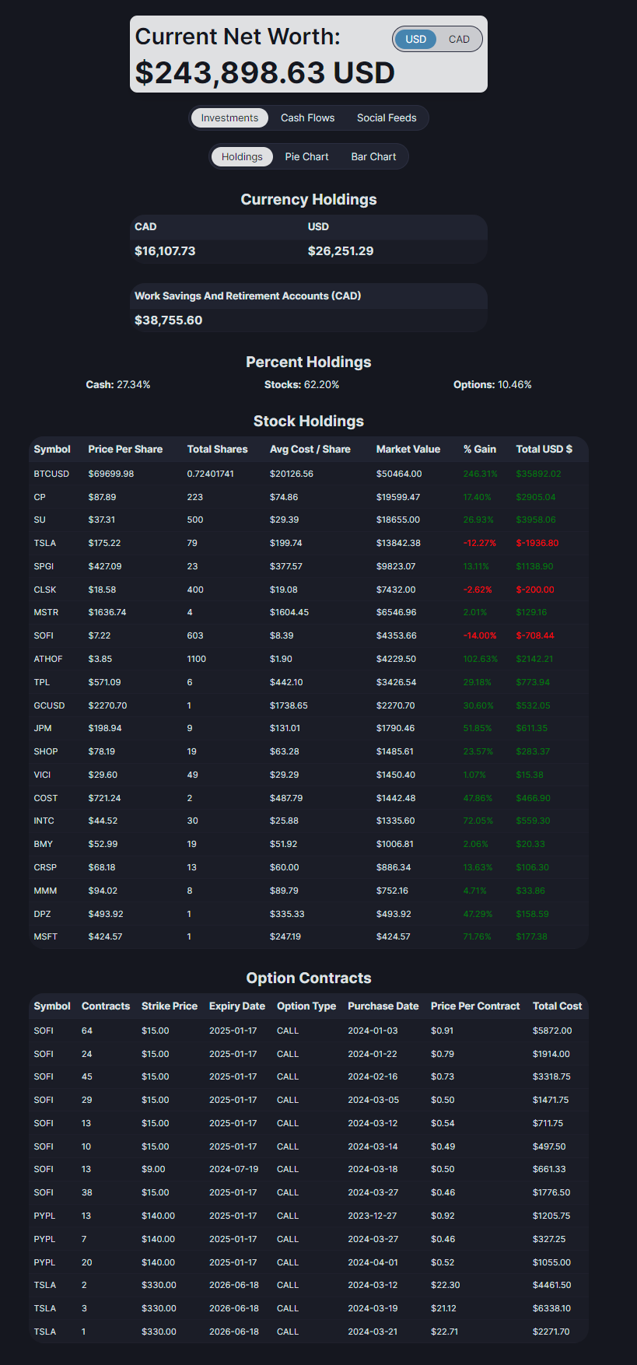Click the BMY symbol cell
This screenshot has height=1365, width=637.
pos(44,844)
